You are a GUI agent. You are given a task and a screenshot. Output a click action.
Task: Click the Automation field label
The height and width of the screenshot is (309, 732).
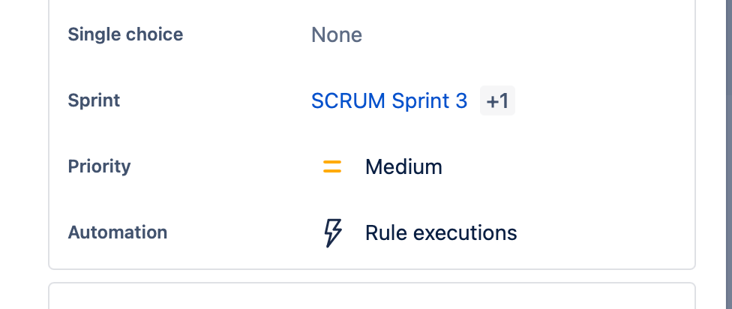coord(118,232)
